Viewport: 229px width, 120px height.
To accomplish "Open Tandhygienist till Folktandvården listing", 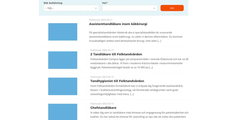I will pyautogui.click(x=117, y=81).
